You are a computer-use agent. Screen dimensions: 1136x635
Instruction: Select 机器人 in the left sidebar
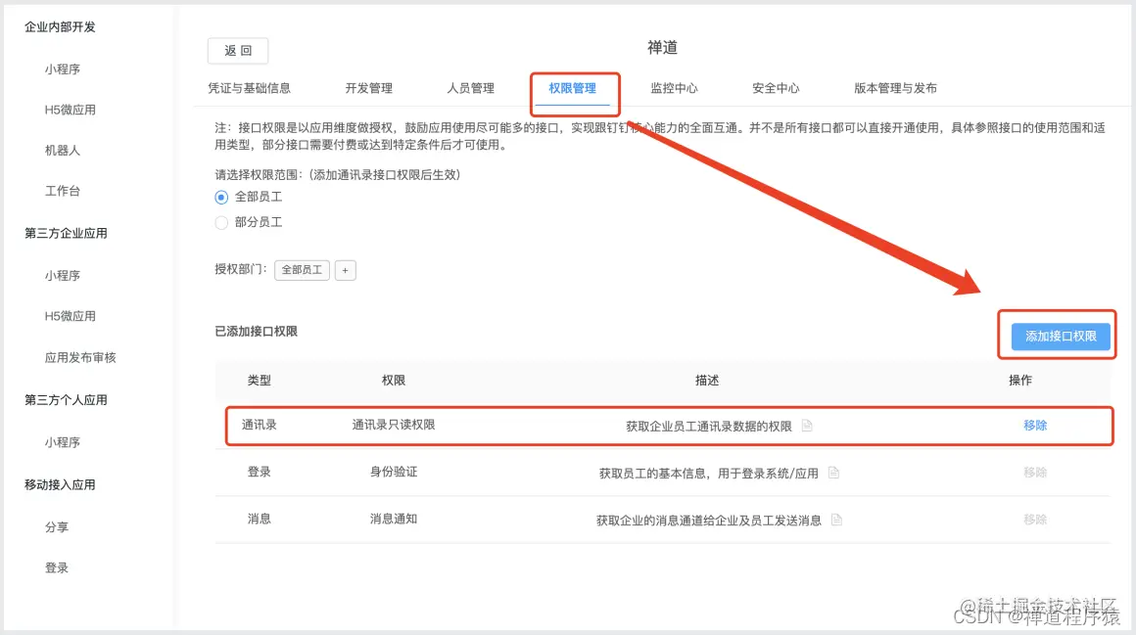(61, 150)
